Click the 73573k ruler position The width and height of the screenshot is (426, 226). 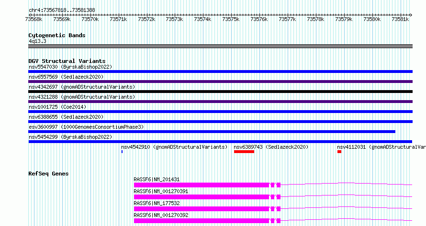tap(174, 19)
